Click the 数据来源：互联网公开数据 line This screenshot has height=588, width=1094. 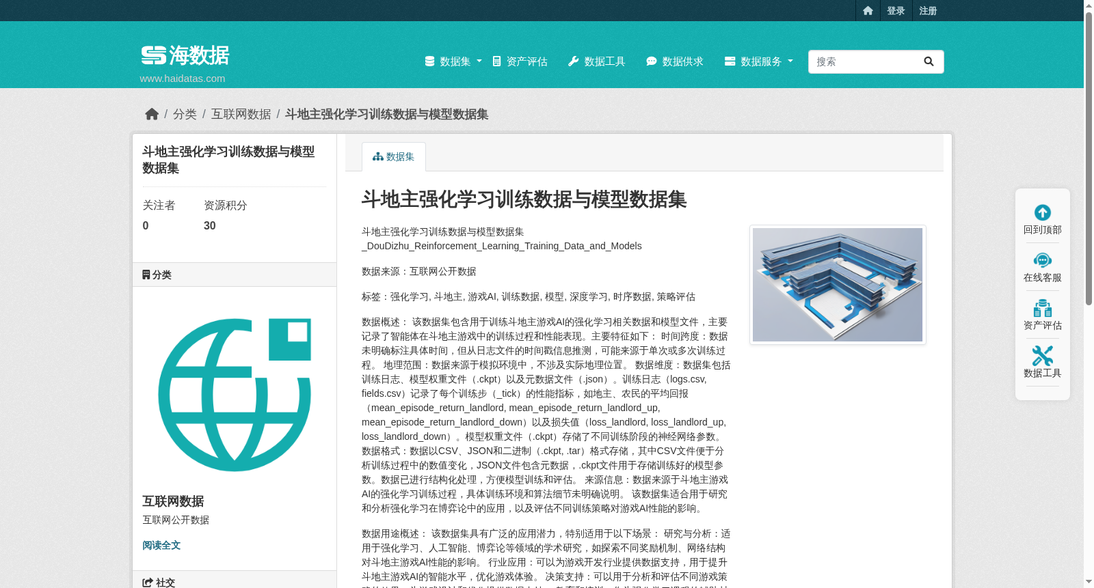(x=419, y=271)
